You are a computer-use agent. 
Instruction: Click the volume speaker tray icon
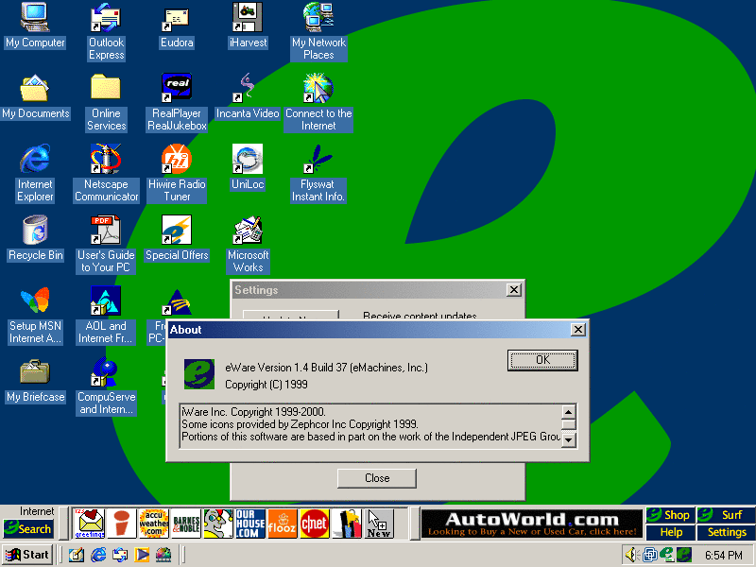[x=631, y=555]
